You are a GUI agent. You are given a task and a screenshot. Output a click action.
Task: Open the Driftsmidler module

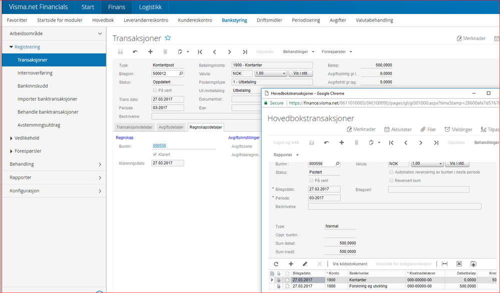(x=269, y=20)
